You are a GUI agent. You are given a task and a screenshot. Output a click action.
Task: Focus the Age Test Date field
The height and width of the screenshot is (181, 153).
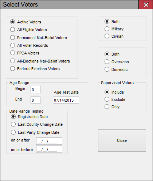click(66, 100)
